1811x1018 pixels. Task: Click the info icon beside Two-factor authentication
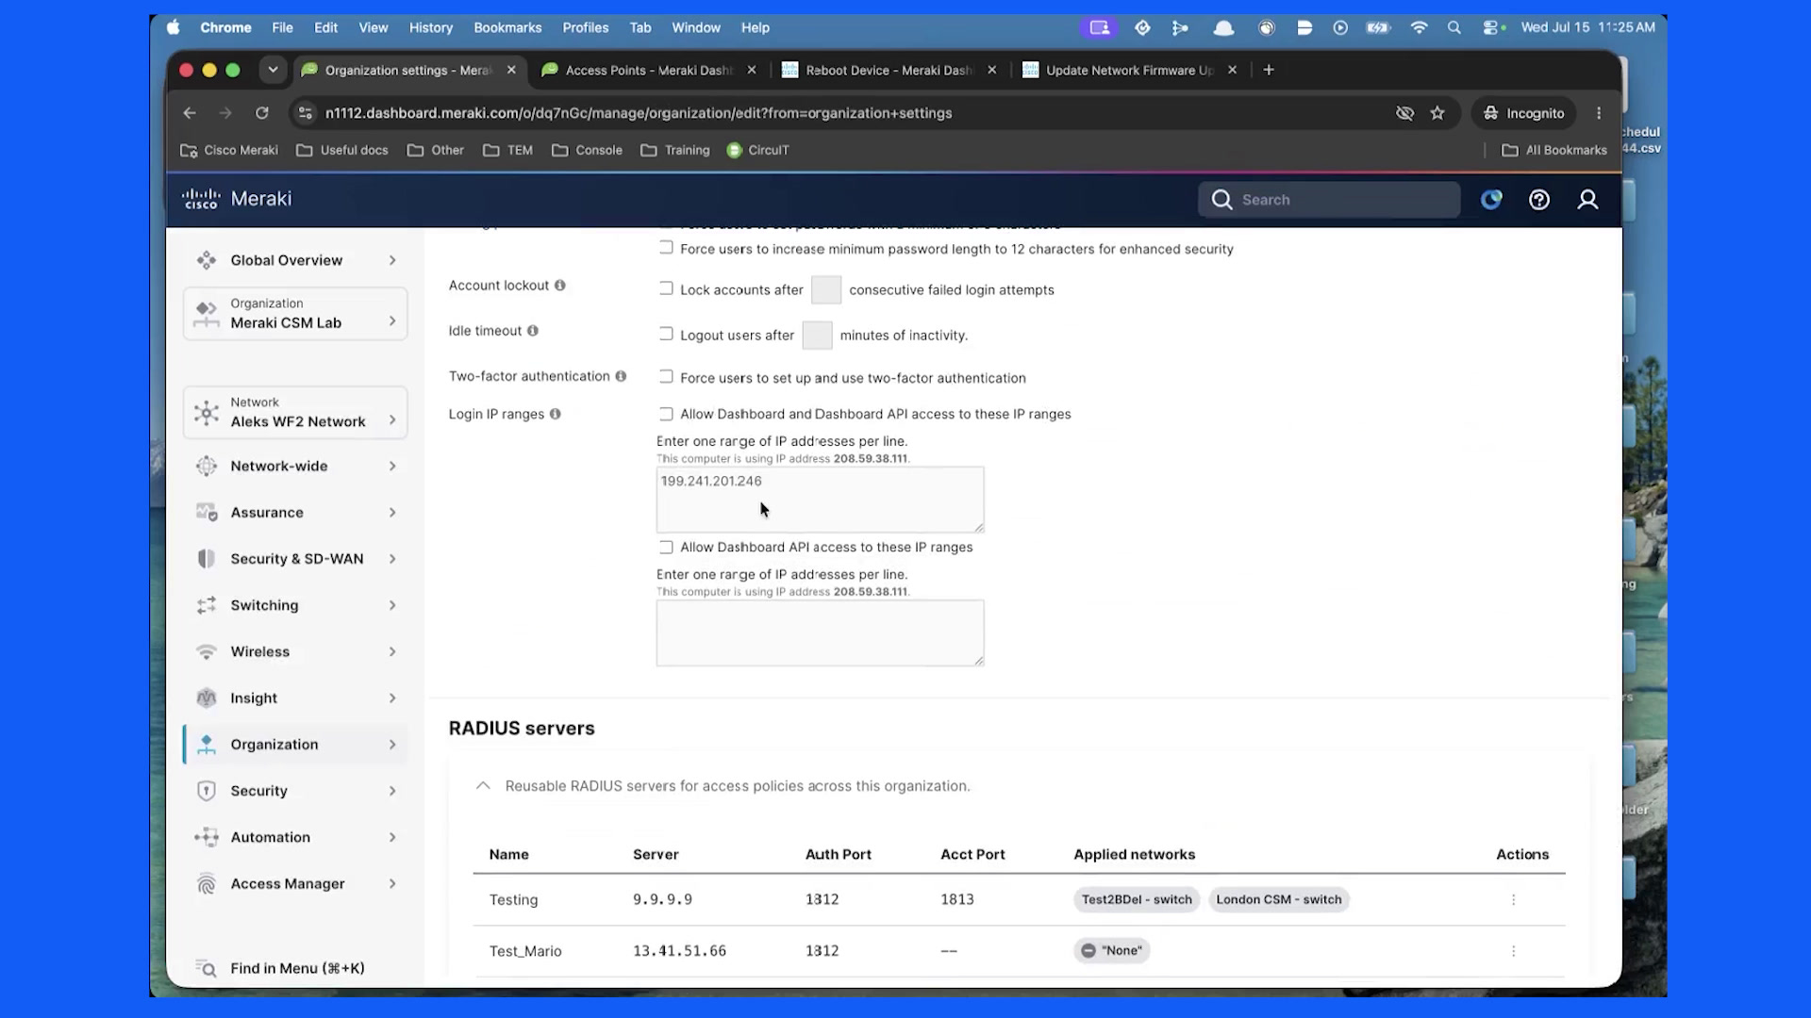click(x=621, y=376)
